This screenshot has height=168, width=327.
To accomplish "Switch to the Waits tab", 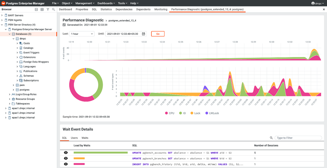I will point(85,138).
